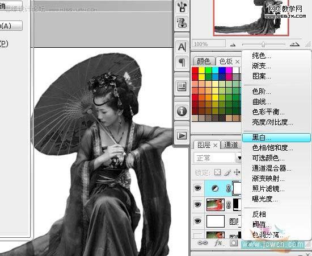Choose 曲线... curves from the menu
This screenshot has width=312, height=256.
pos(262,102)
